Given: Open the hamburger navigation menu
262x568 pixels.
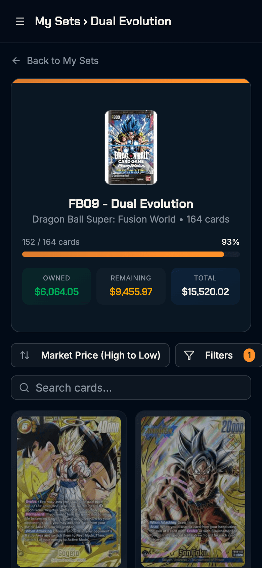Looking at the screenshot, I should click(x=20, y=21).
